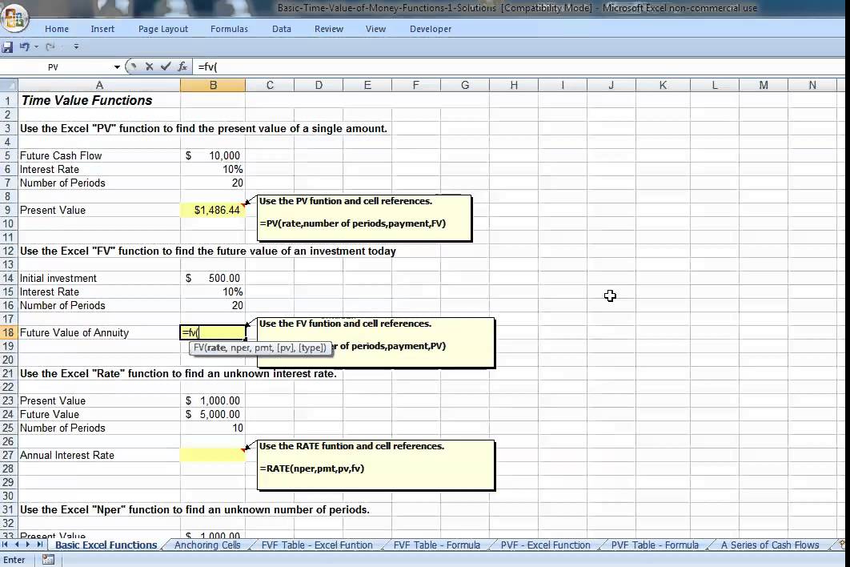Select Interest Rate 10% in row 6

pyautogui.click(x=213, y=169)
